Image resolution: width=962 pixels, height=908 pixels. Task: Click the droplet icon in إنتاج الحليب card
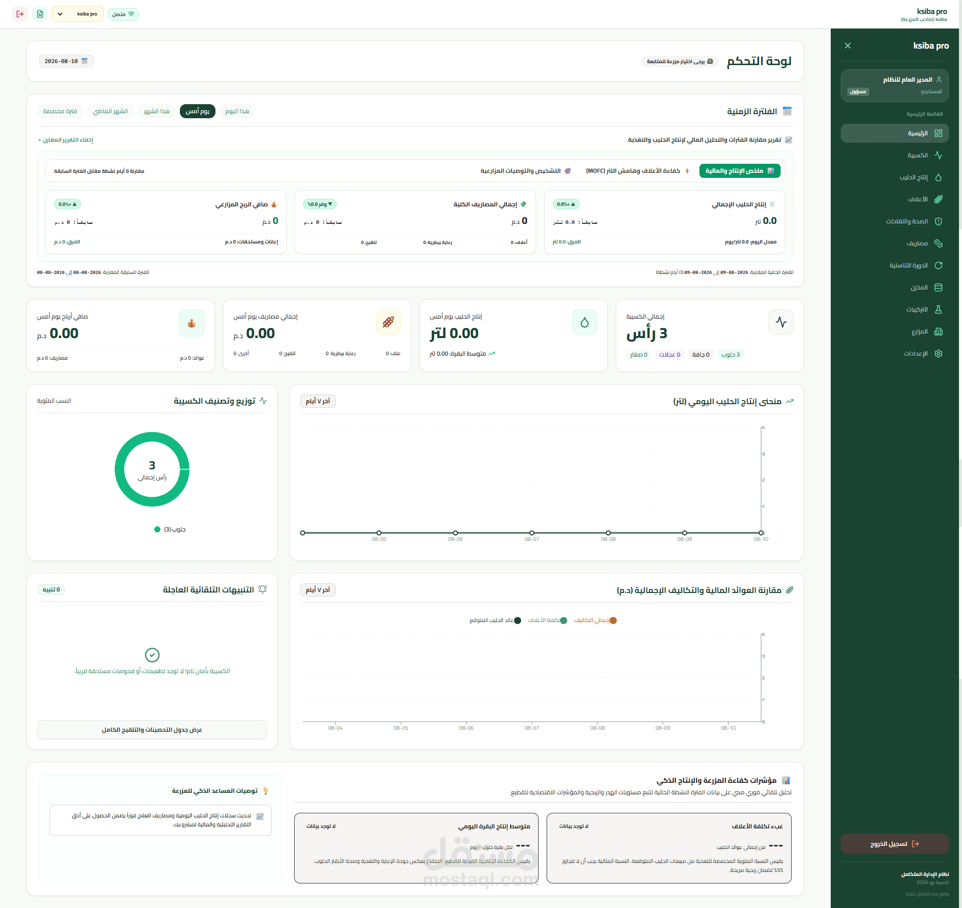(584, 322)
